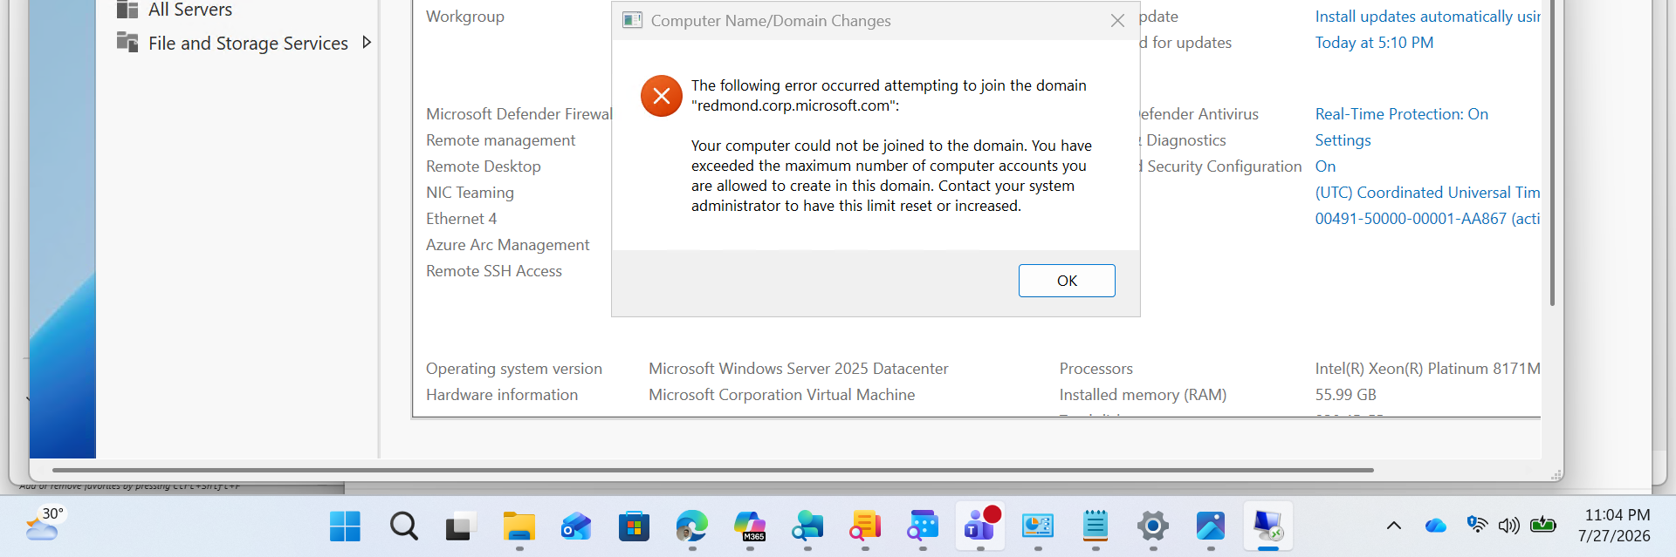Viewport: 1676px width, 557px height.
Task: Show hidden system tray icons
Action: click(1393, 526)
